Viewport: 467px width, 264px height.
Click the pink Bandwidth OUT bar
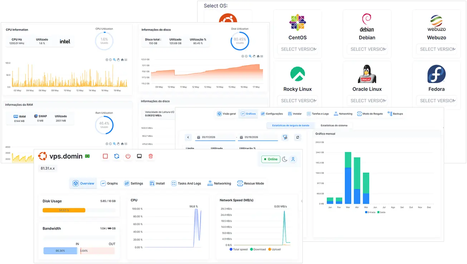click(x=97, y=251)
